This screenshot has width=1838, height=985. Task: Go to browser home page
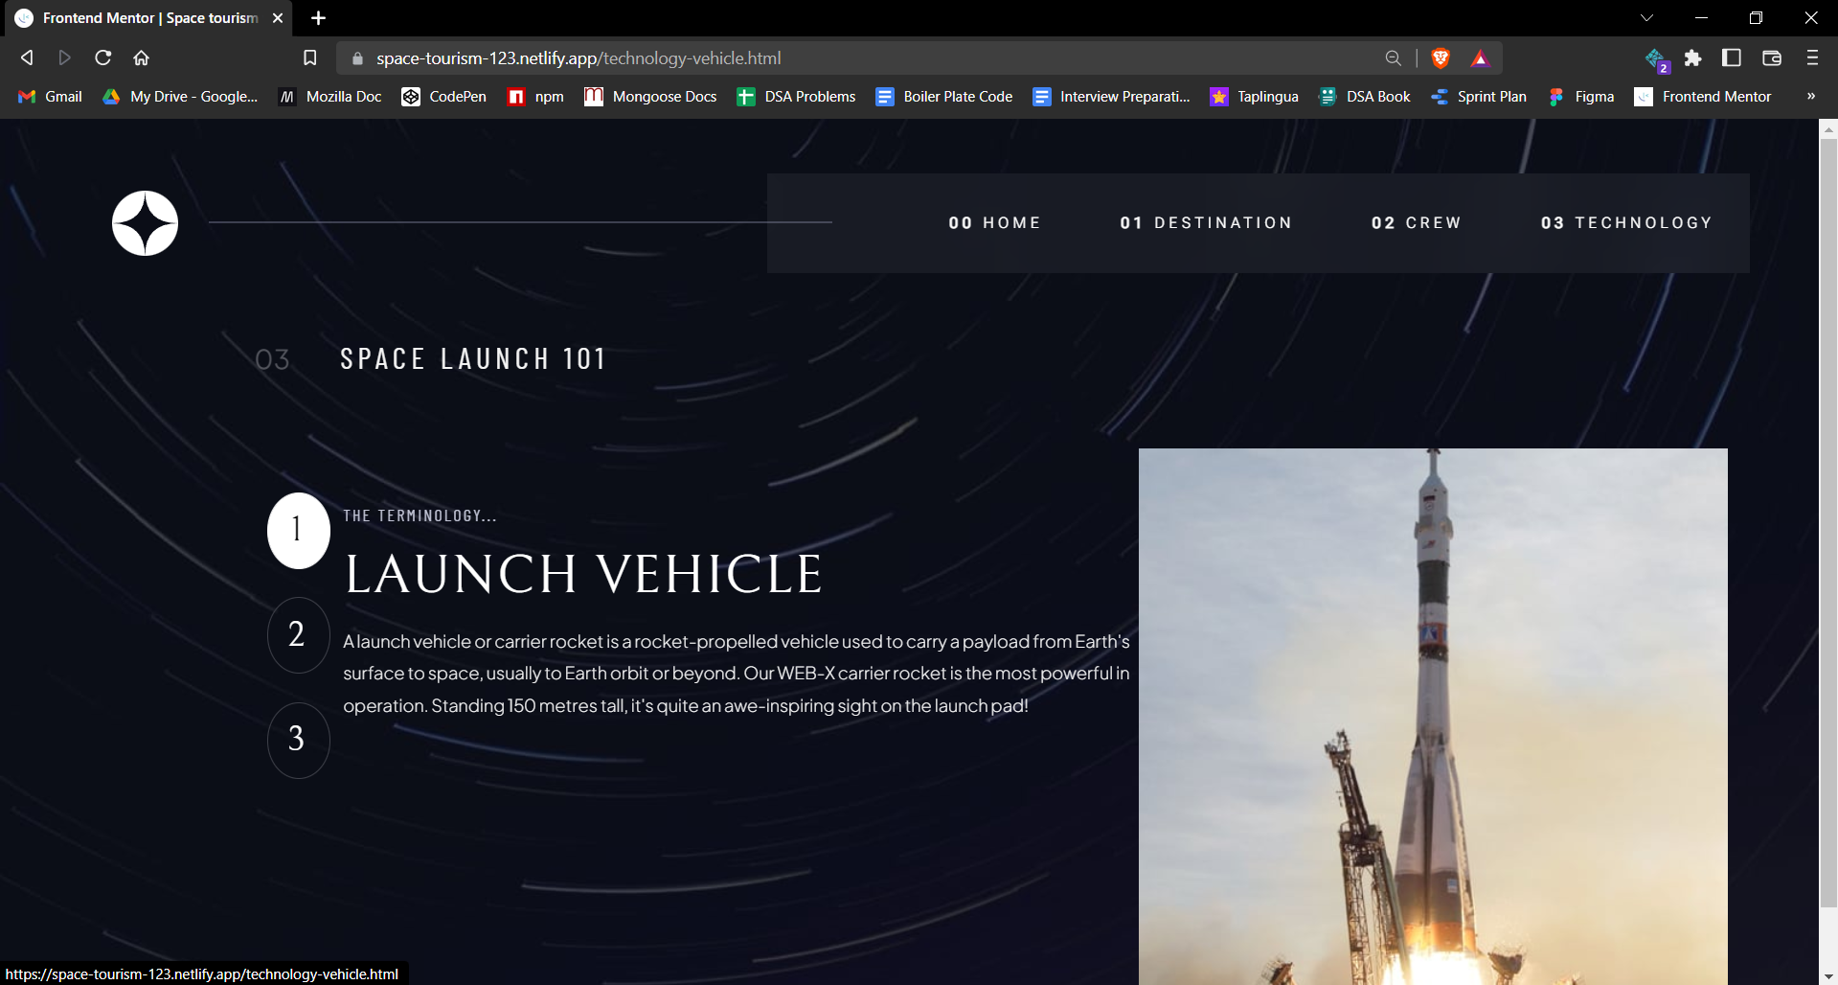click(141, 58)
